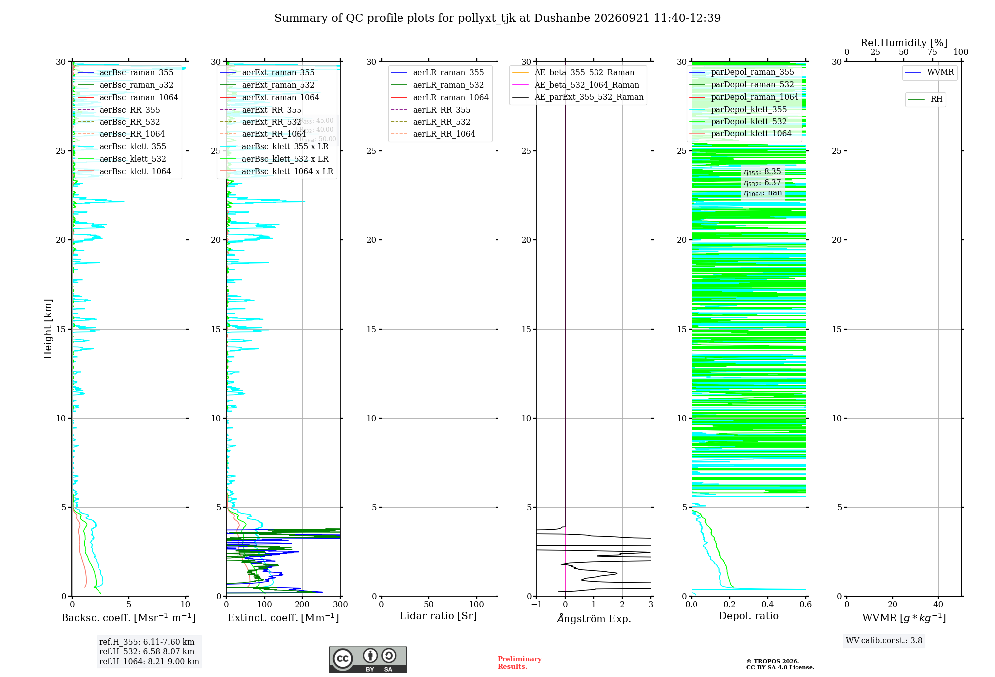Select aerExt_raman_532 legend entry
995x677 pixels.
click(x=268, y=85)
